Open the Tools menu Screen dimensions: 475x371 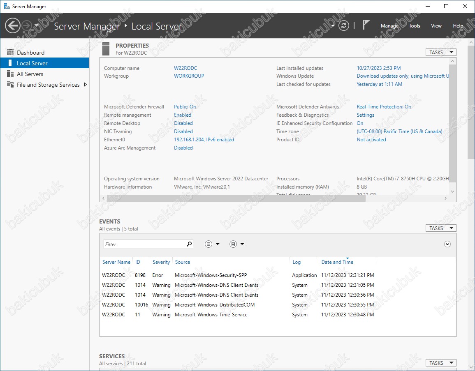pyautogui.click(x=415, y=26)
